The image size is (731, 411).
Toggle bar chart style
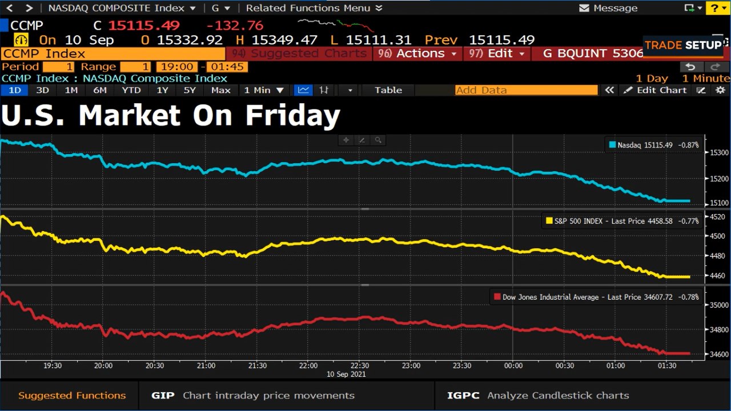click(324, 90)
